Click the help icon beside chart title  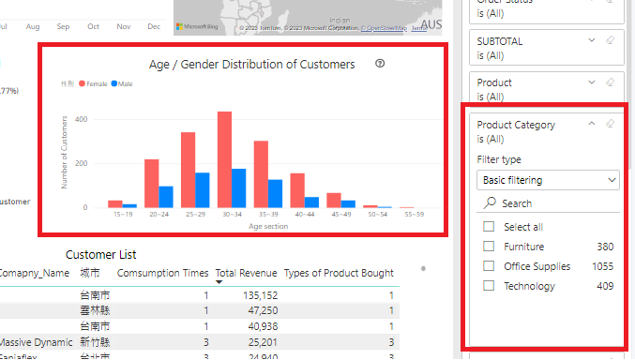click(380, 63)
